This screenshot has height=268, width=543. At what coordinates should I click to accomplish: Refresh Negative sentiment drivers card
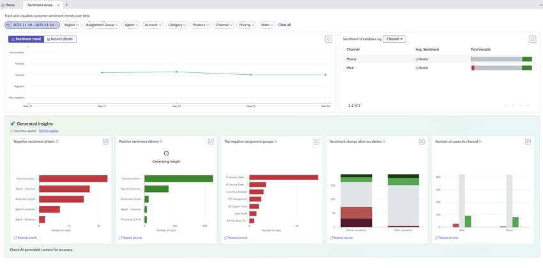pos(105,141)
